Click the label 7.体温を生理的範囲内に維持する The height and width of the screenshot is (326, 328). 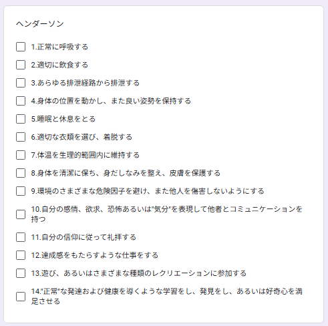(86, 155)
